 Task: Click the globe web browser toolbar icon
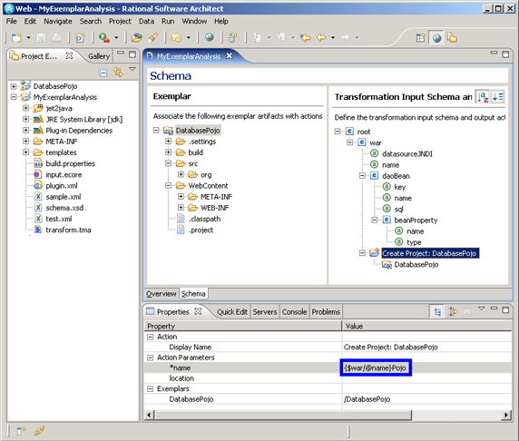(x=210, y=37)
